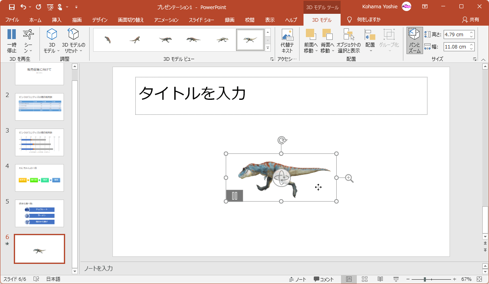The height and width of the screenshot is (284, 489).
Task: Click ノートを入力 notes area
Action: pyautogui.click(x=99, y=268)
